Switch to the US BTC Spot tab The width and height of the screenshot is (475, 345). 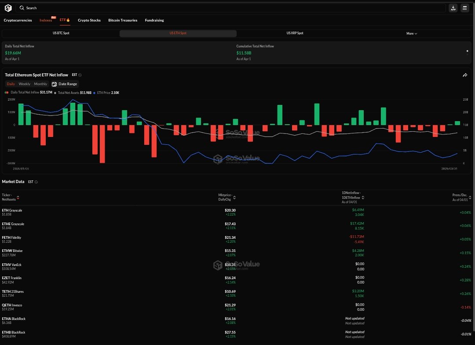pyautogui.click(x=61, y=33)
